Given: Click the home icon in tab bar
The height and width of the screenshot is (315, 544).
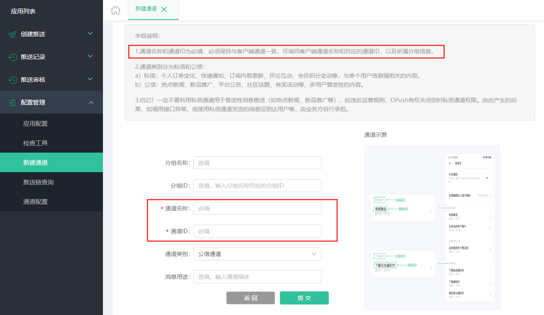Looking at the screenshot, I should [x=116, y=10].
